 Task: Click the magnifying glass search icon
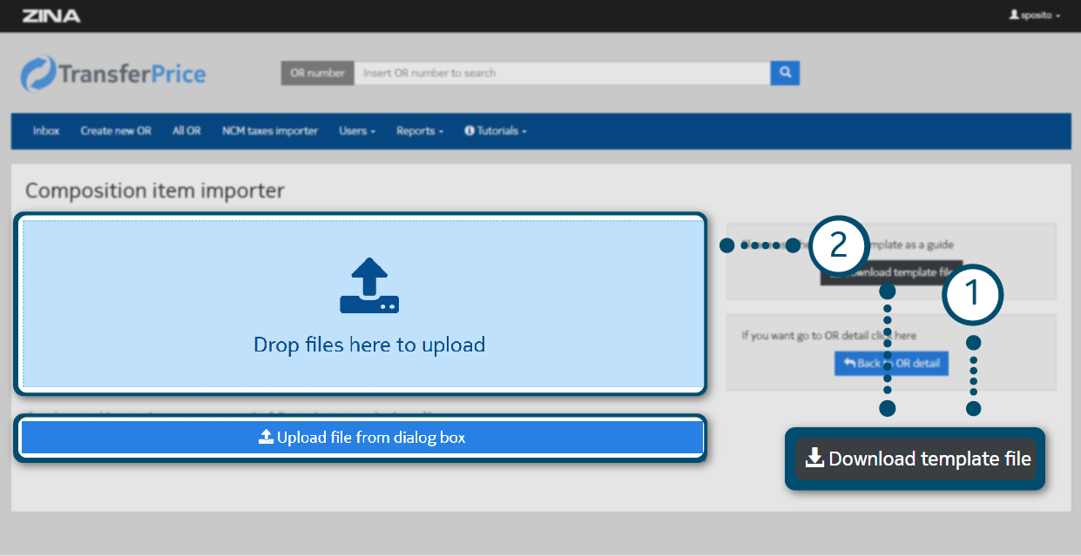(785, 73)
